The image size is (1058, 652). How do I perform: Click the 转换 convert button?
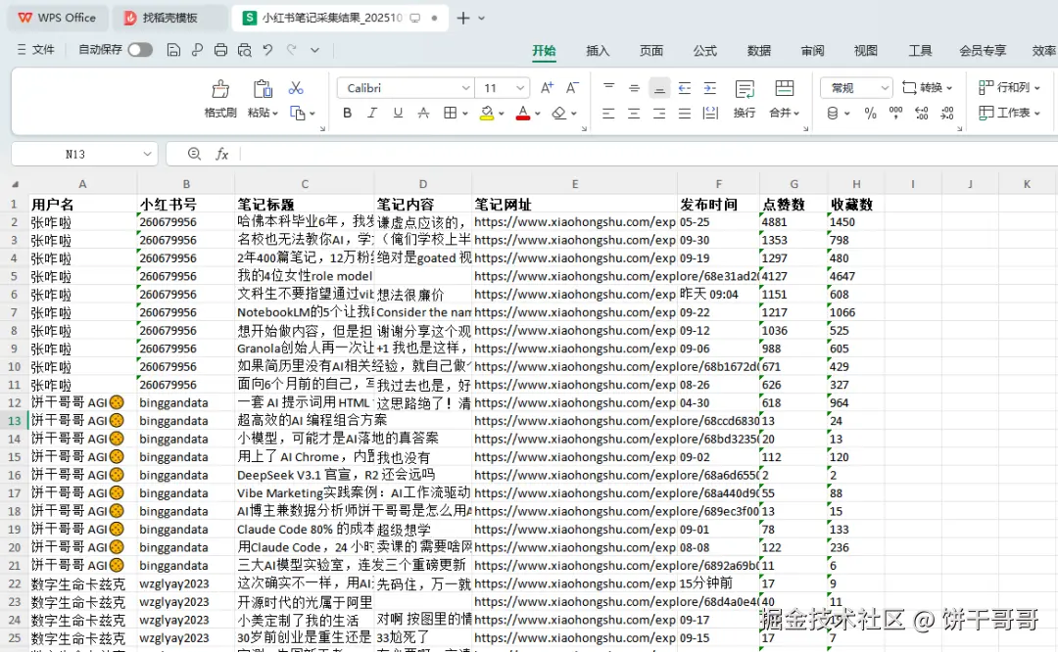tap(927, 88)
